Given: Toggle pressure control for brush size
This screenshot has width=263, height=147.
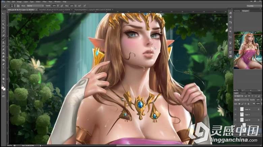Looking at the screenshot, I should [85, 6].
